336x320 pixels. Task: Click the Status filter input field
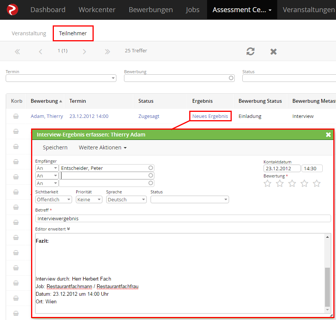point(289,78)
